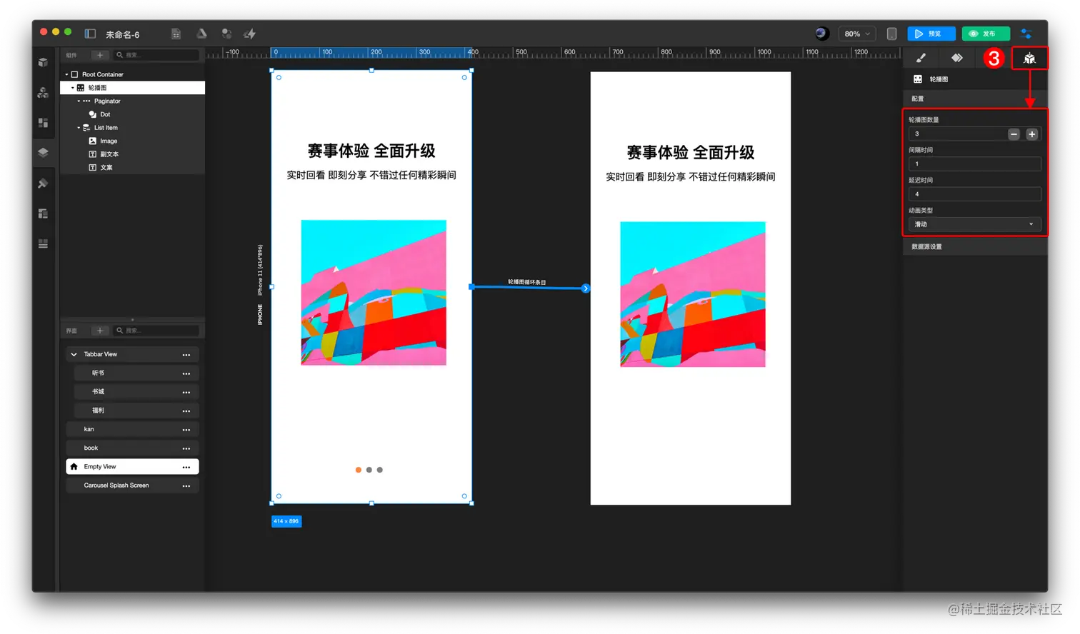Image resolution: width=1080 pixels, height=634 pixels.
Task: Open the blue sliders settings icon
Action: click(x=1026, y=34)
